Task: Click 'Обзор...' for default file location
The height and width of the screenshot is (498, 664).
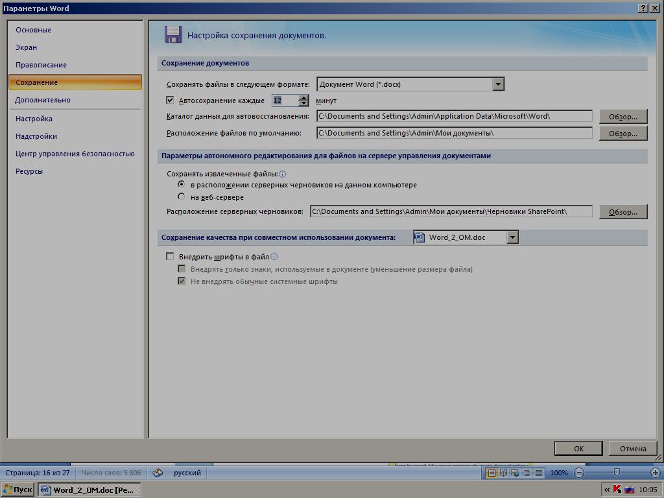Action: coord(623,134)
